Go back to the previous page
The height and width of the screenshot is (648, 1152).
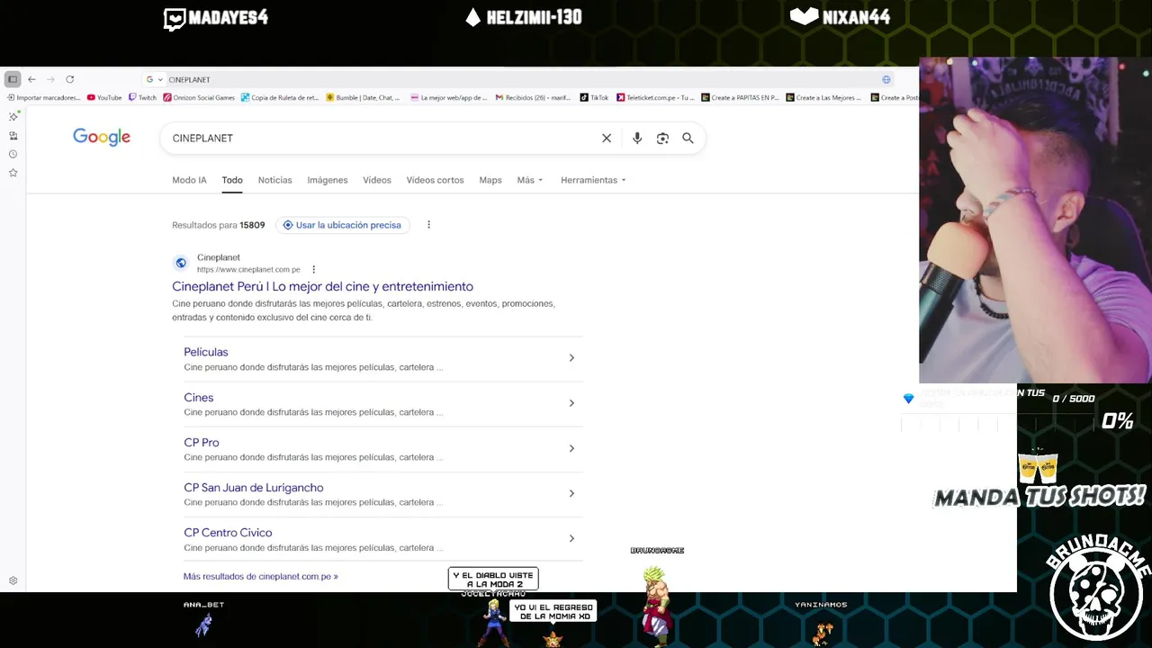click(31, 79)
